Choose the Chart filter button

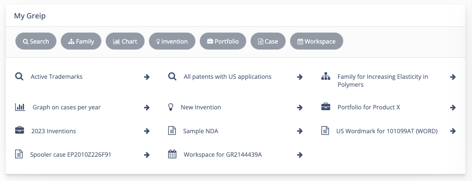[x=125, y=41]
